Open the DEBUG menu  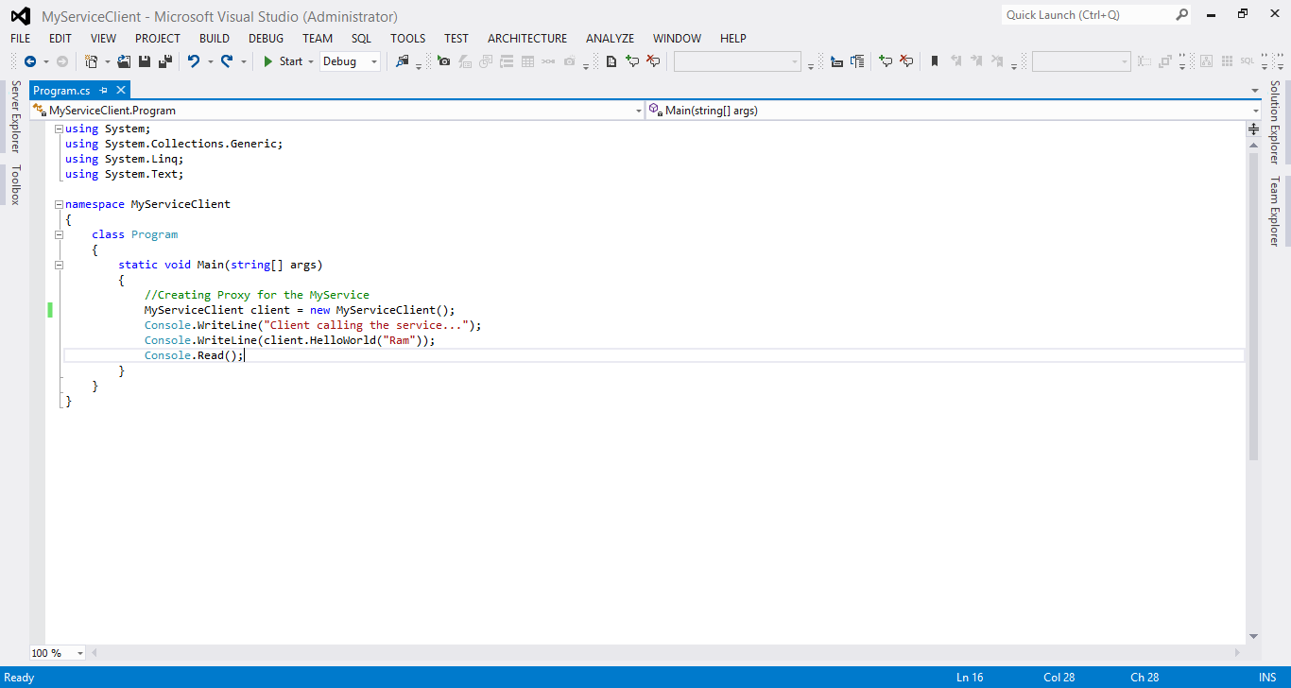266,39
